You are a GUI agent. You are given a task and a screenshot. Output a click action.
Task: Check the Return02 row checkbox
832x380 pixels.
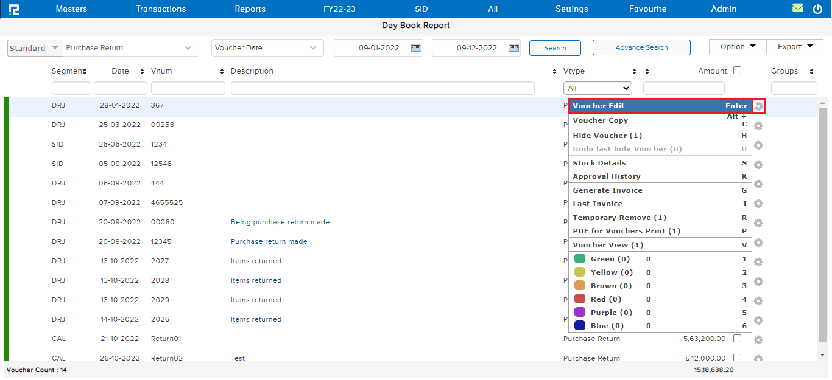(737, 358)
